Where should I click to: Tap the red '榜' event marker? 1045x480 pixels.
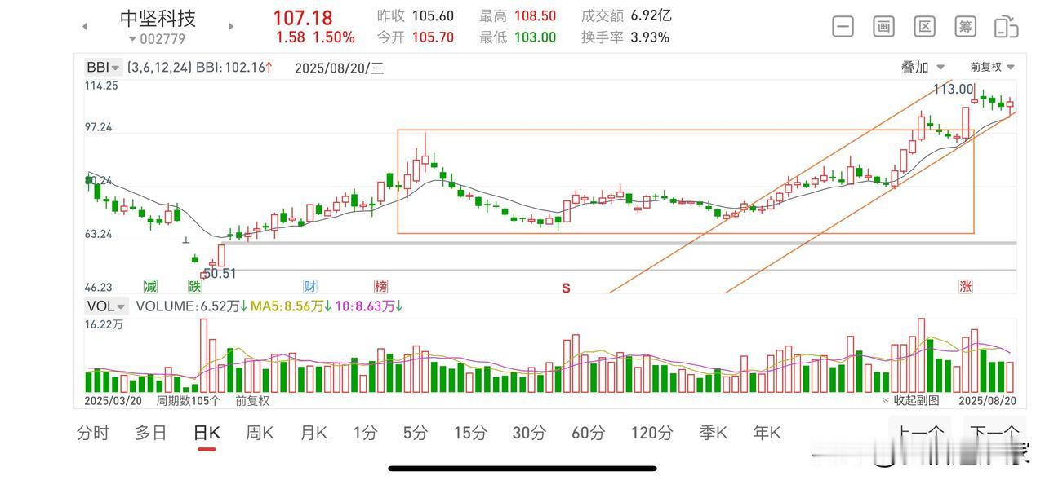[381, 286]
